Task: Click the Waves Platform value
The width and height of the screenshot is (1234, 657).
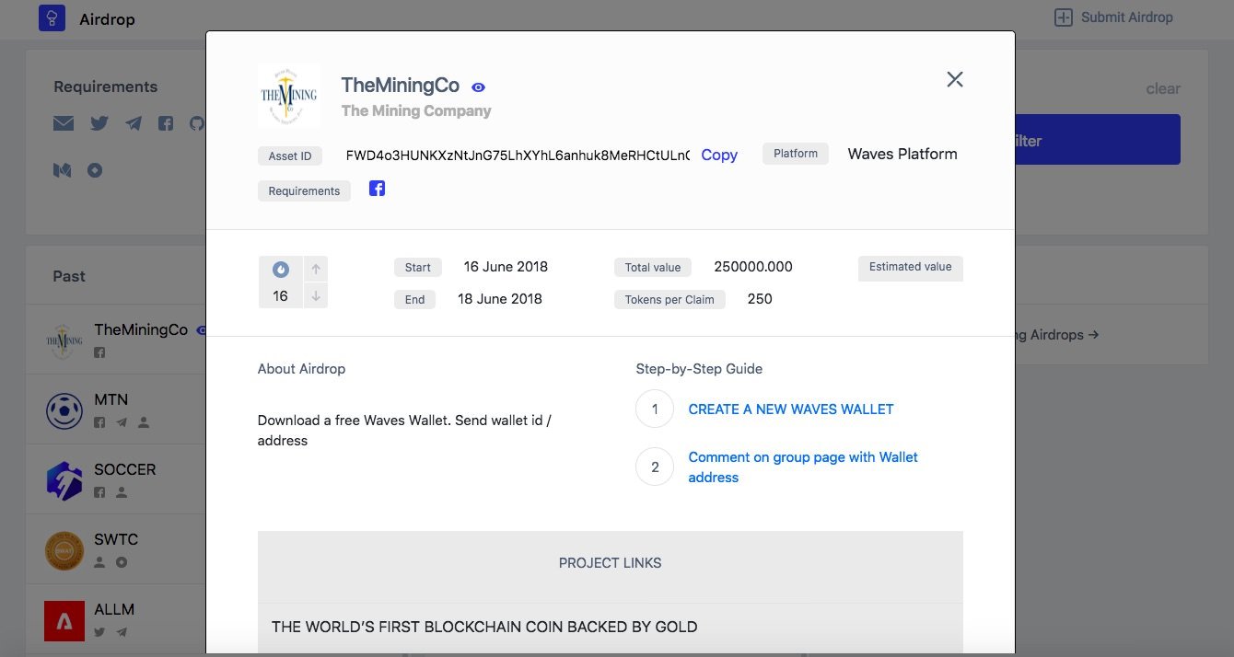Action: (902, 154)
